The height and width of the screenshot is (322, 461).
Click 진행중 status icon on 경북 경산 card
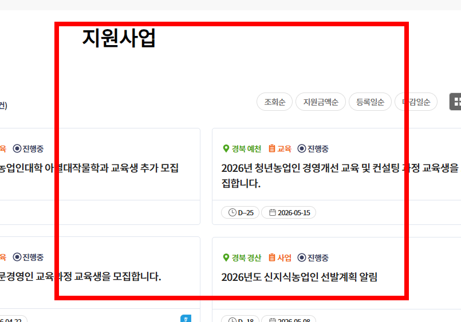point(302,257)
